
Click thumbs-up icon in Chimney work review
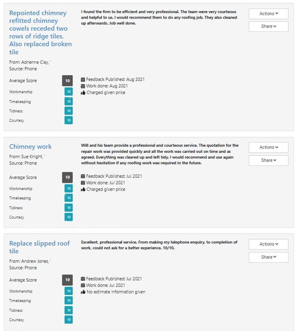(83, 189)
